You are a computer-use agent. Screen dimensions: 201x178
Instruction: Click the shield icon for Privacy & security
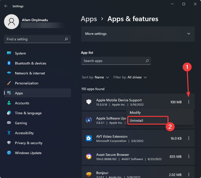coord(9,143)
